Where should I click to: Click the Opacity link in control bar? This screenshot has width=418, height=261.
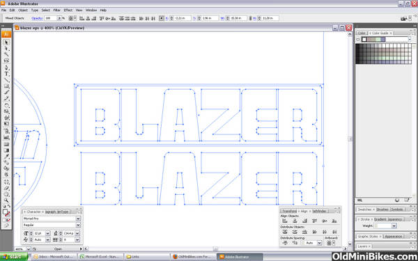tap(37, 18)
